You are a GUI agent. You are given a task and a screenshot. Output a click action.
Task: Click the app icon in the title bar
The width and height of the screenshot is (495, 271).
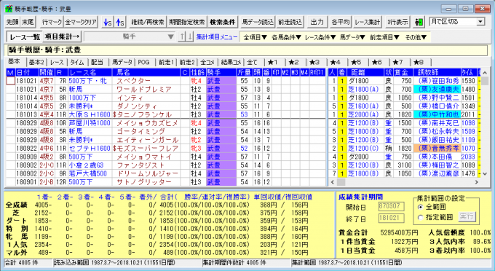click(9, 9)
